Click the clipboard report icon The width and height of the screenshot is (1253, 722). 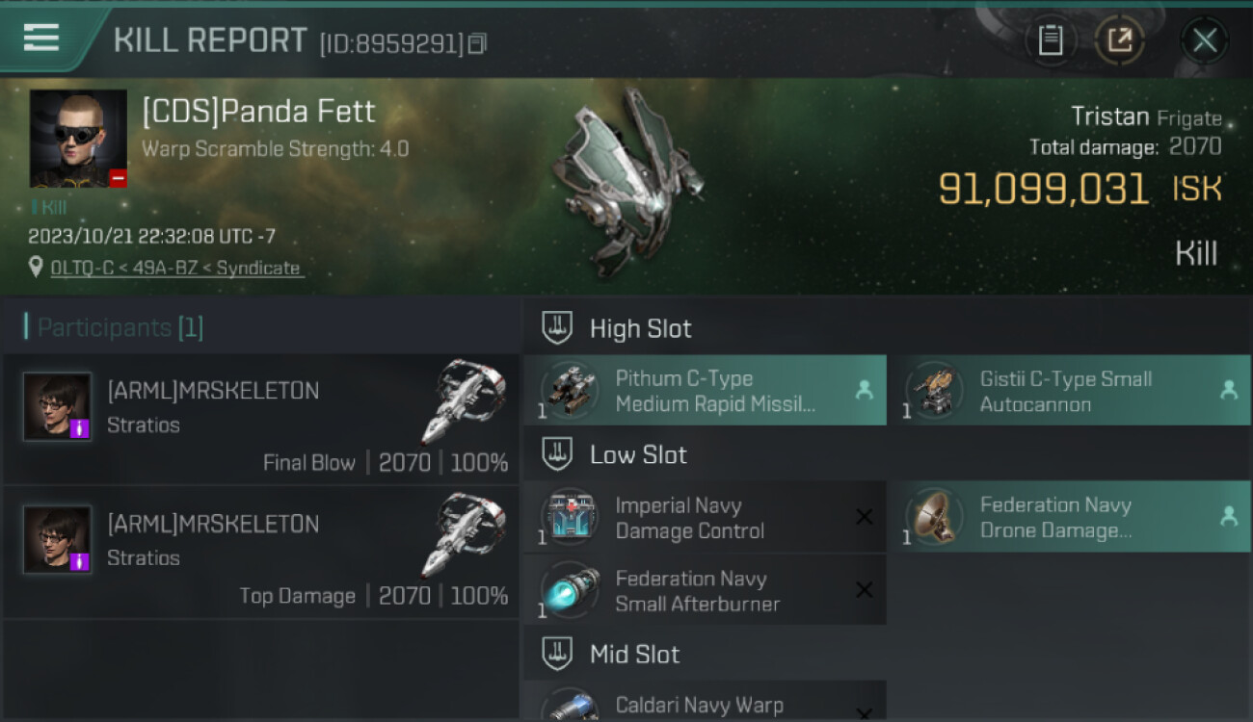pyautogui.click(x=1050, y=40)
